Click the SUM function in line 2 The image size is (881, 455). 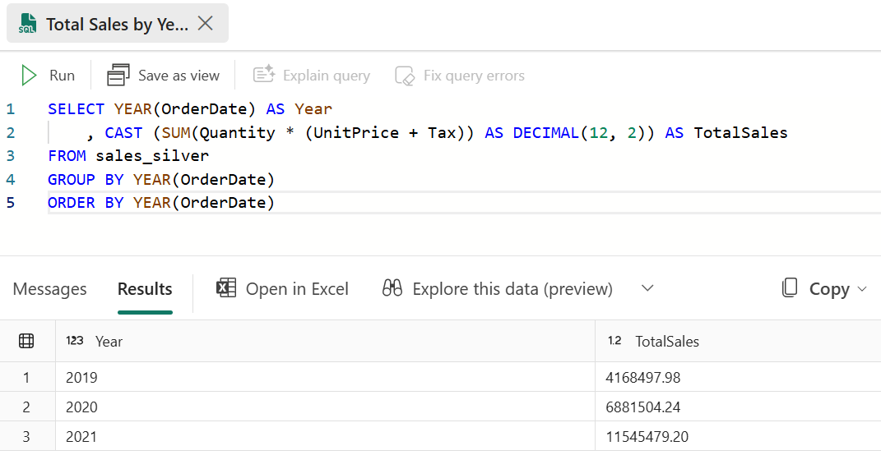pyautogui.click(x=176, y=132)
